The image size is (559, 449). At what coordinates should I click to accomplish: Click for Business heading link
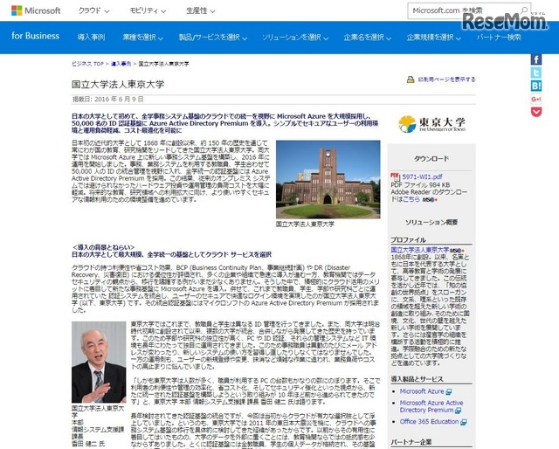tap(35, 36)
